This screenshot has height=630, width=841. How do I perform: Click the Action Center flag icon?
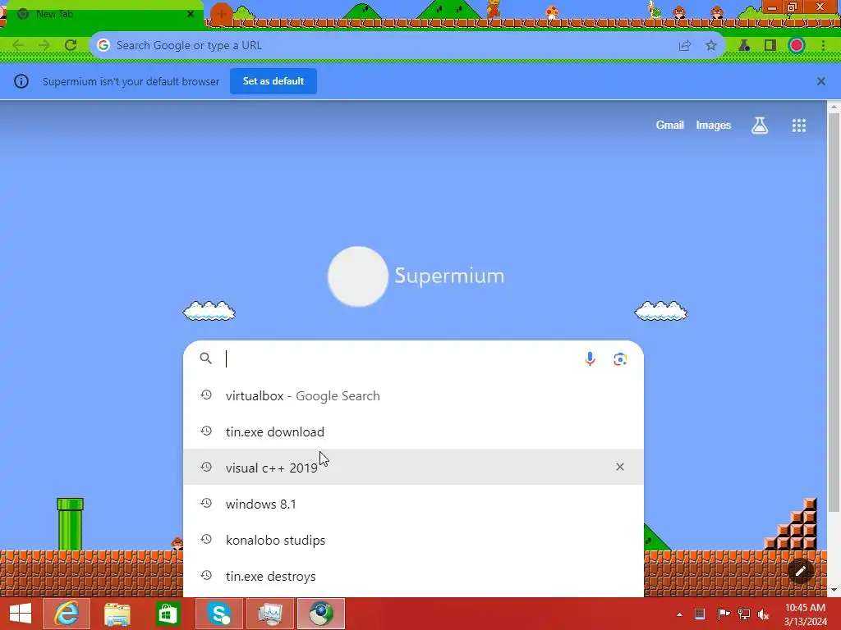tap(724, 614)
